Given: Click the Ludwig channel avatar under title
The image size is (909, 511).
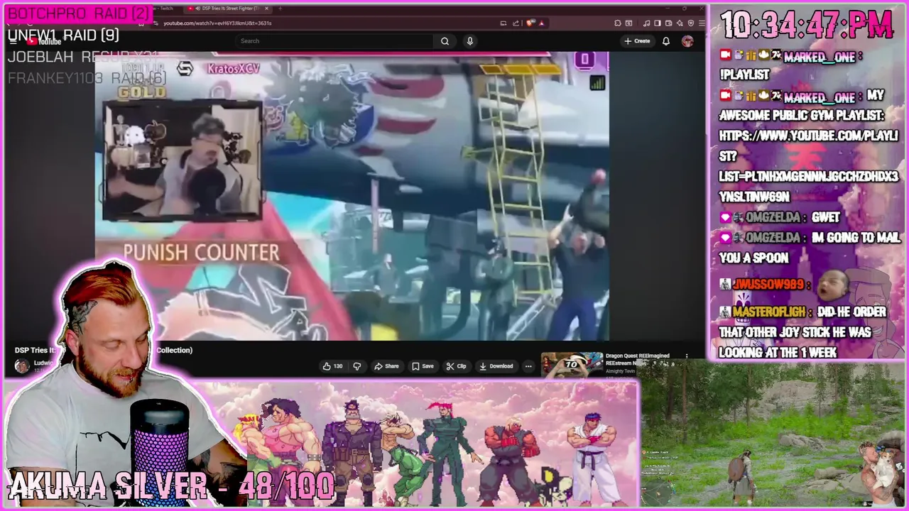Looking at the screenshot, I should [x=22, y=366].
